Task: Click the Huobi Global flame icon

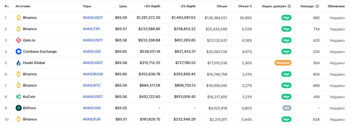Action: pos(19,63)
